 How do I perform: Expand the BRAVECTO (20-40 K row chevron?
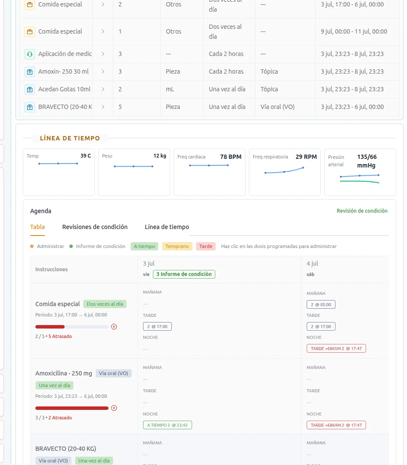pos(103,107)
